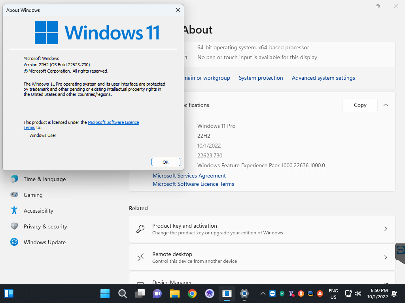Collapse the Windows specifications section
The image size is (405, 303).
click(x=386, y=105)
